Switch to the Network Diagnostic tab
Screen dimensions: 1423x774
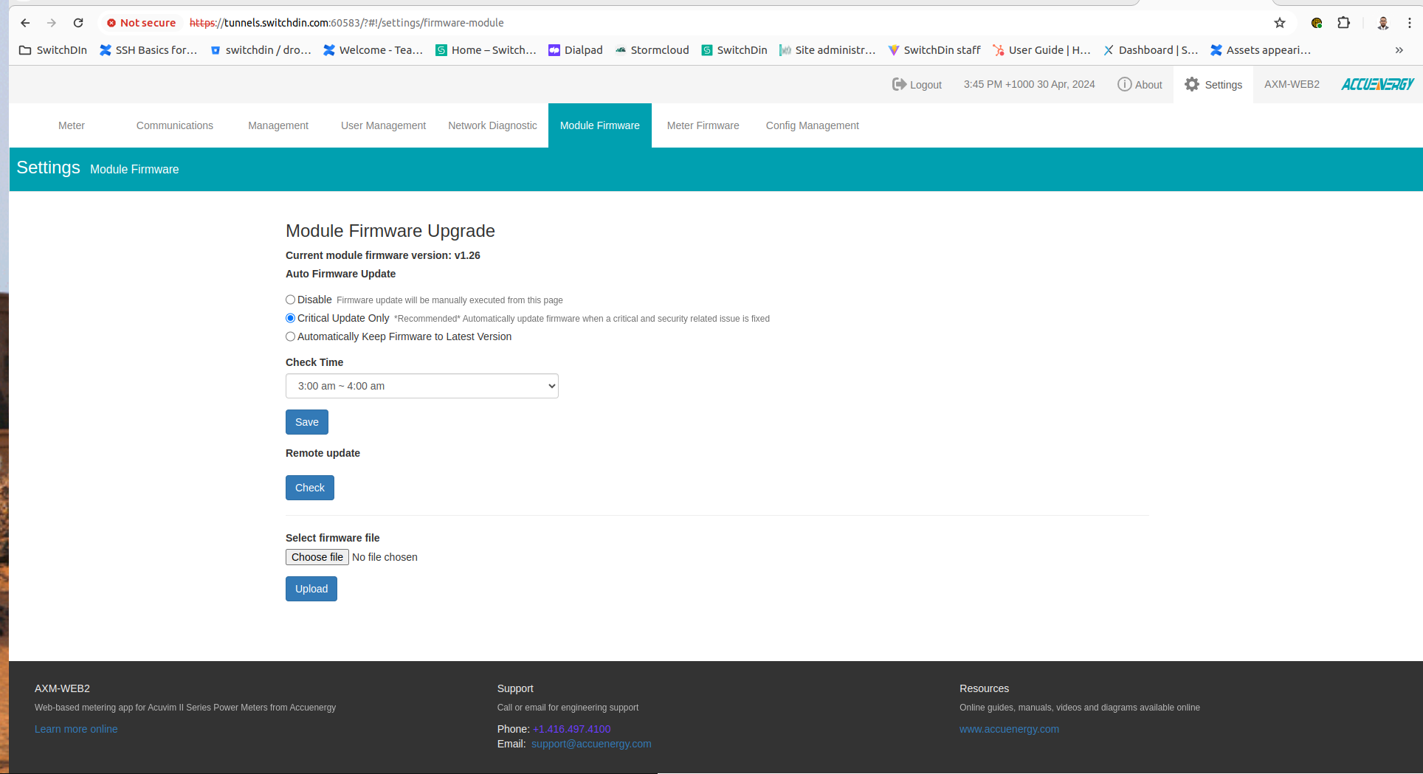(x=492, y=125)
